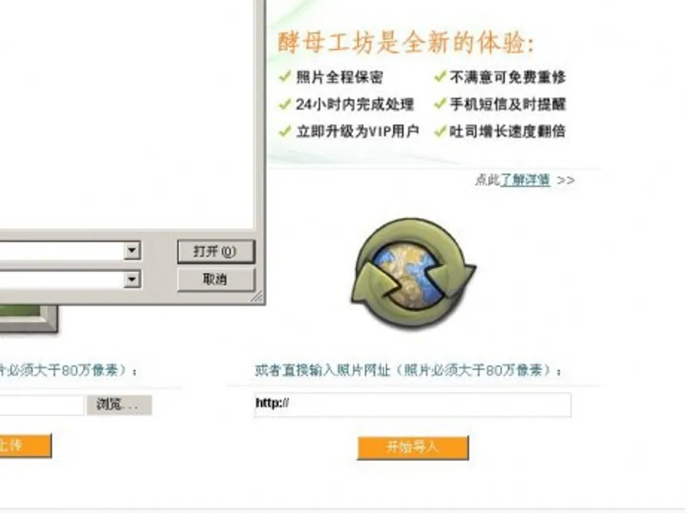Click the 打开(O) open button
The height and width of the screenshot is (513, 685).
click(x=215, y=252)
